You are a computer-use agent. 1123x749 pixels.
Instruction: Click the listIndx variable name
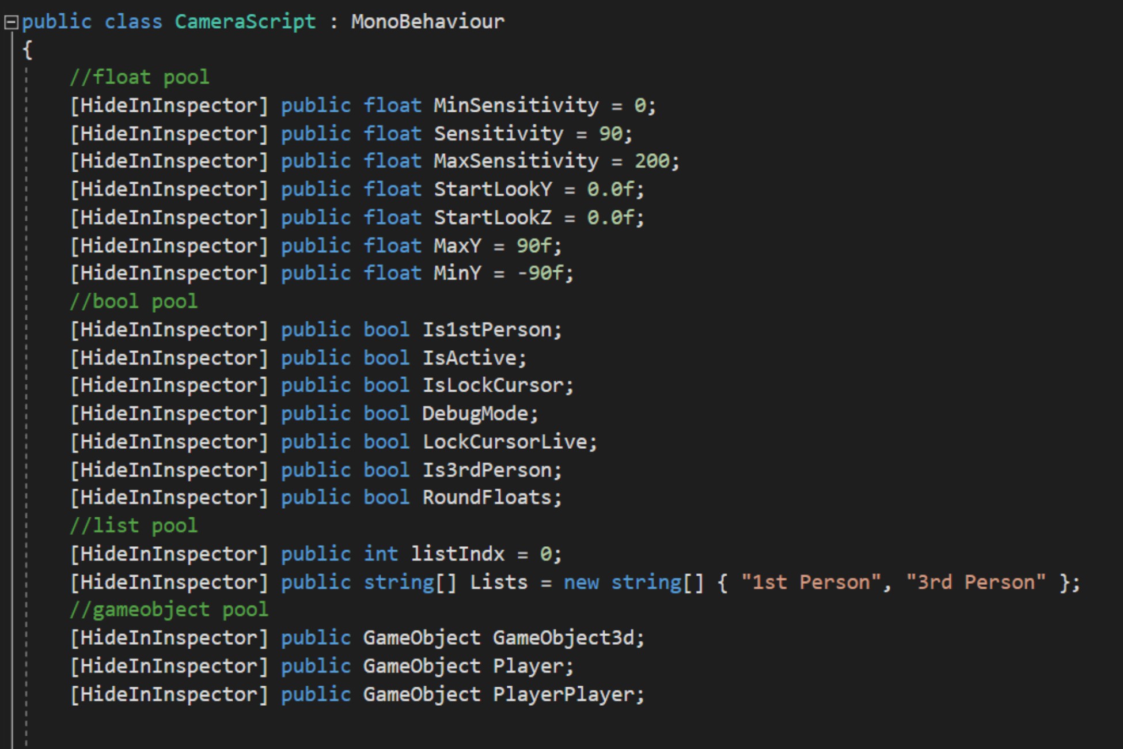pyautogui.click(x=457, y=554)
